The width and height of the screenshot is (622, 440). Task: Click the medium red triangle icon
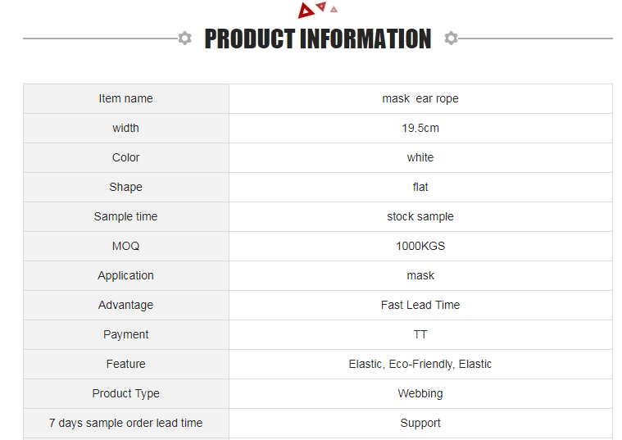click(321, 6)
